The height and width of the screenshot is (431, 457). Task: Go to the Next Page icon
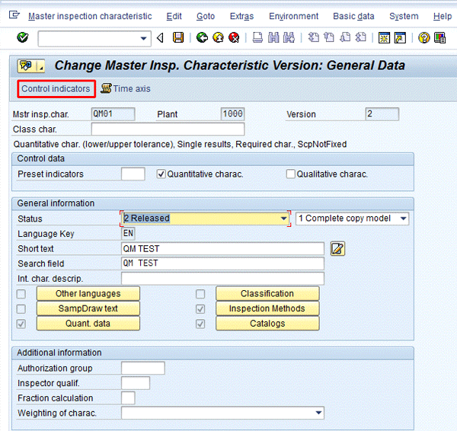tap(345, 37)
